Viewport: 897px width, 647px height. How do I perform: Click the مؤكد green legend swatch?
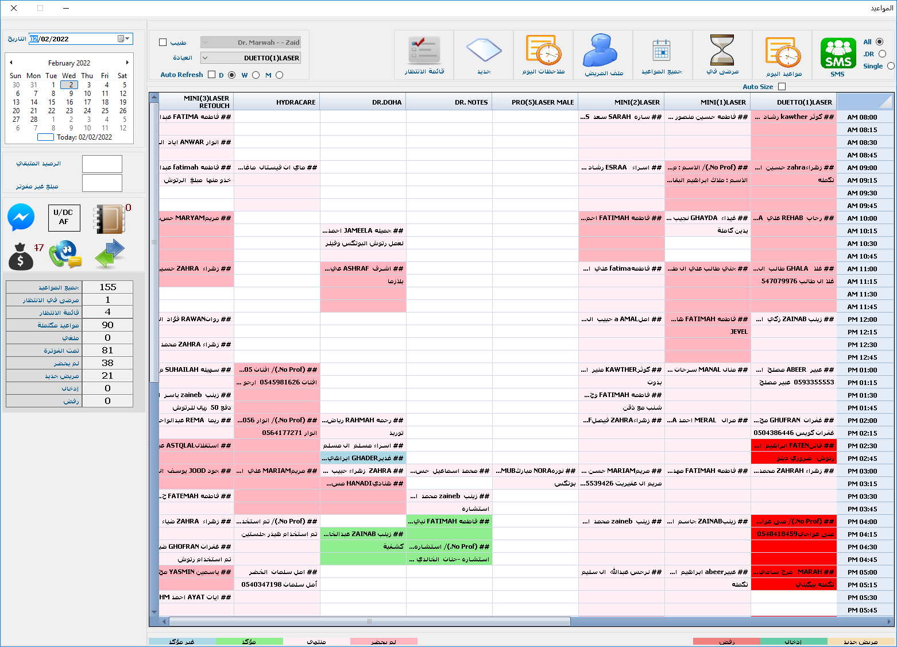click(x=249, y=642)
